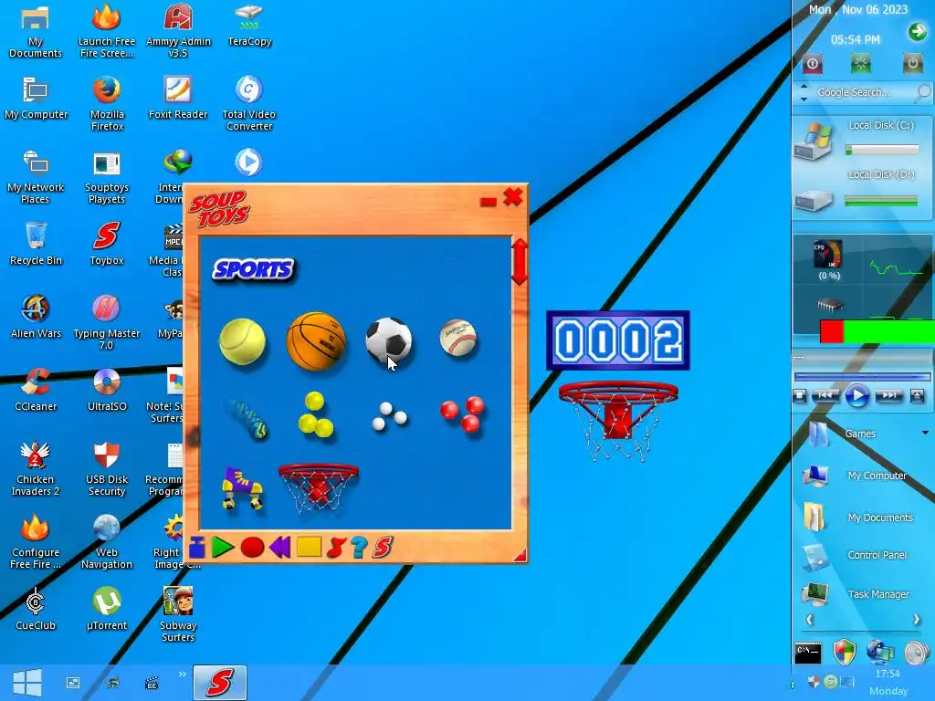Click the red music note icon
The image size is (935, 701).
coord(336,548)
